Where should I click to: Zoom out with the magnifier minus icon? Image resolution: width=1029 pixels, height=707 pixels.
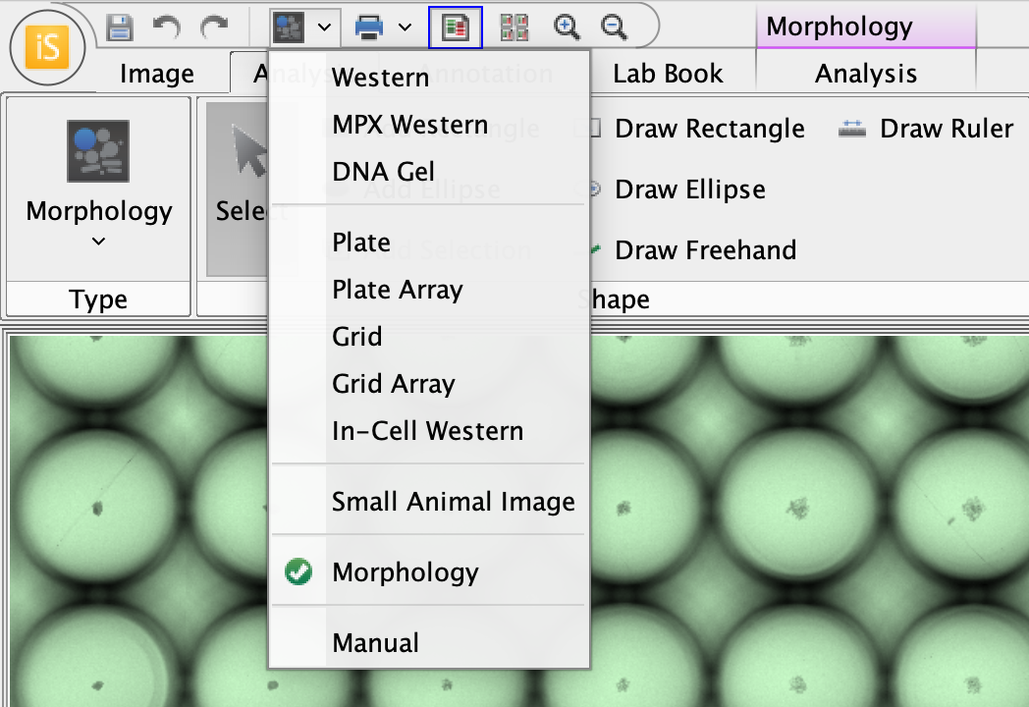[615, 27]
